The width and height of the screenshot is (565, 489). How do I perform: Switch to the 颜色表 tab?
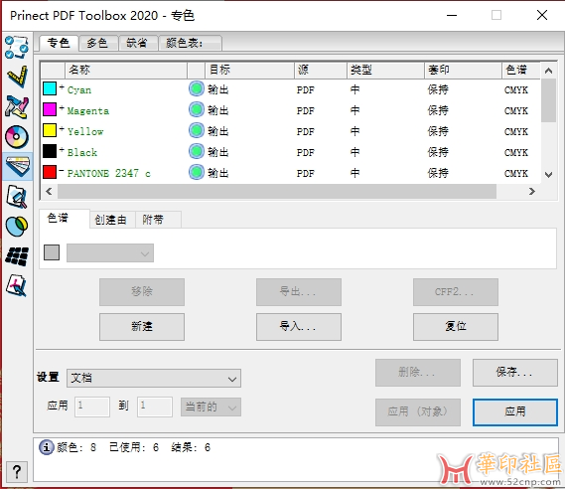(x=191, y=44)
